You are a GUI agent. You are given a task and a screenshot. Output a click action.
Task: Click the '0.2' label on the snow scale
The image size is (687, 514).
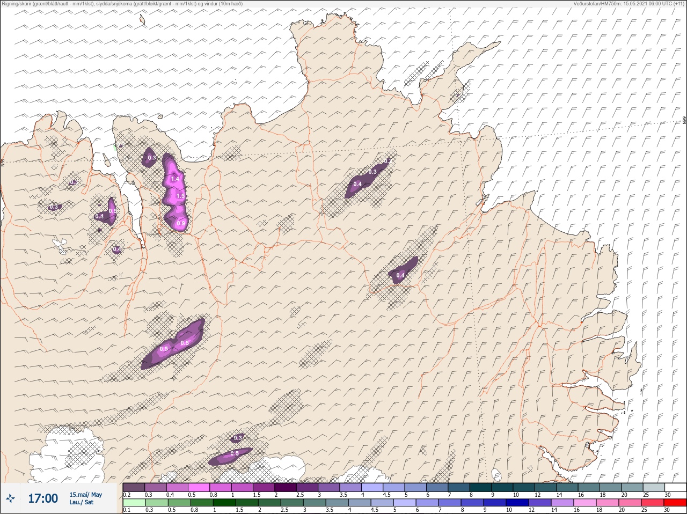pyautogui.click(x=127, y=495)
